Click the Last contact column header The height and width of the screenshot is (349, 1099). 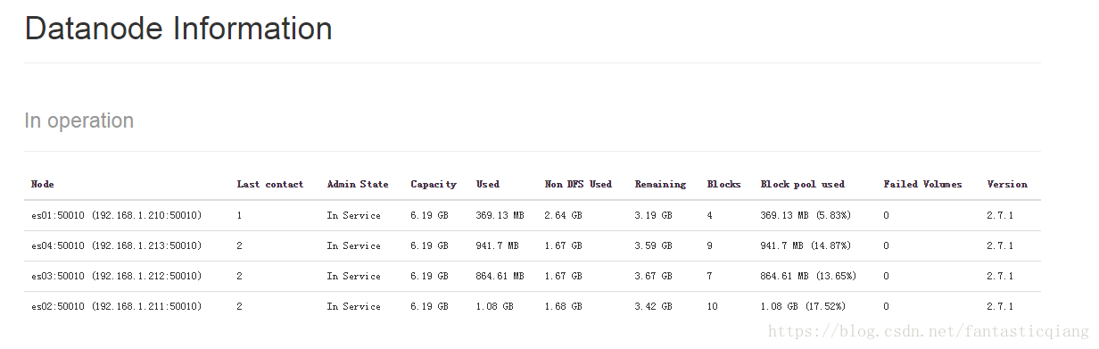[x=270, y=185]
